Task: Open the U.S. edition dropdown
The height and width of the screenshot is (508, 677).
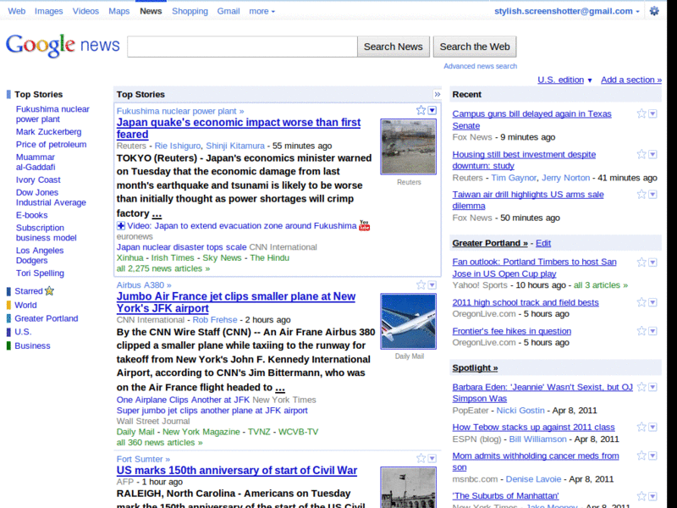Action: 564,80
